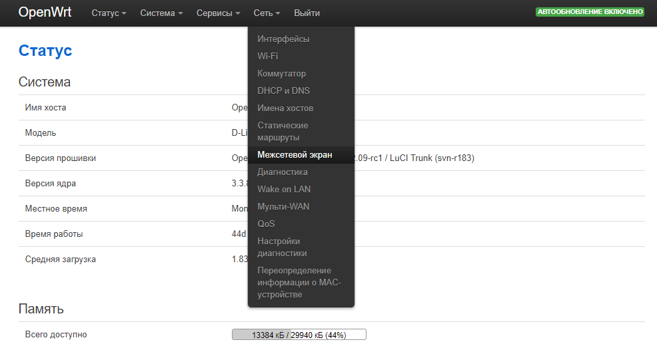Select Интерфейсы from the network menu

tap(301, 39)
